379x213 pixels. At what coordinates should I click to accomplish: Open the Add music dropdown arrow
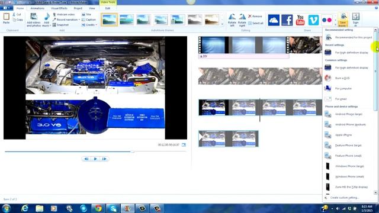point(50,25)
